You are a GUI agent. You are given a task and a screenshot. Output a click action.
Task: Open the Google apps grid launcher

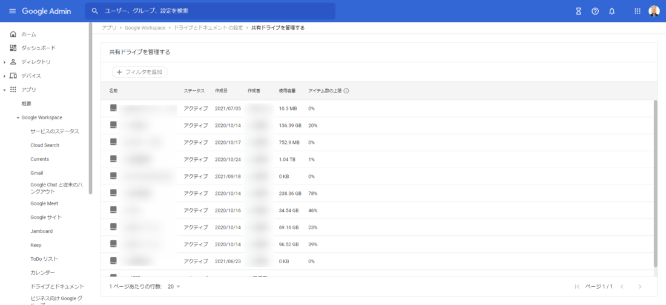[x=638, y=11]
